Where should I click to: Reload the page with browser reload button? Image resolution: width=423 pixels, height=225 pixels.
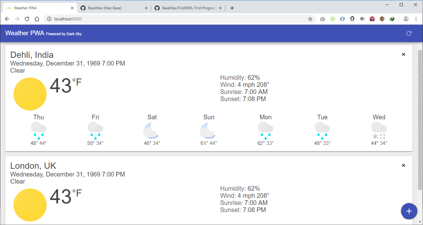tap(27, 19)
